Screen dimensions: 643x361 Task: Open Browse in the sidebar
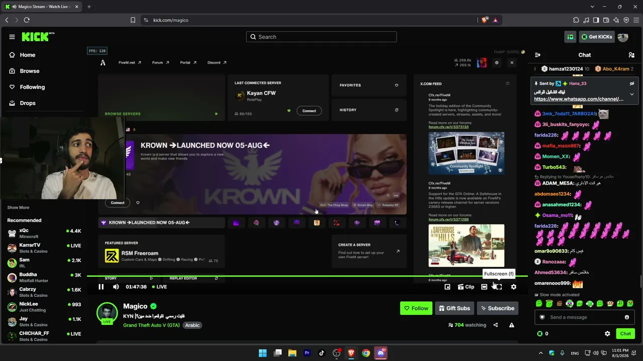point(24,71)
